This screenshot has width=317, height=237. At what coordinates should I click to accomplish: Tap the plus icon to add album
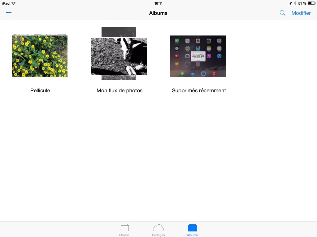click(9, 13)
